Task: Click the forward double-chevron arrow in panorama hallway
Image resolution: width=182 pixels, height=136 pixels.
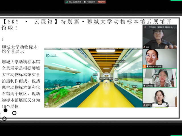Action: (x=106, y=82)
